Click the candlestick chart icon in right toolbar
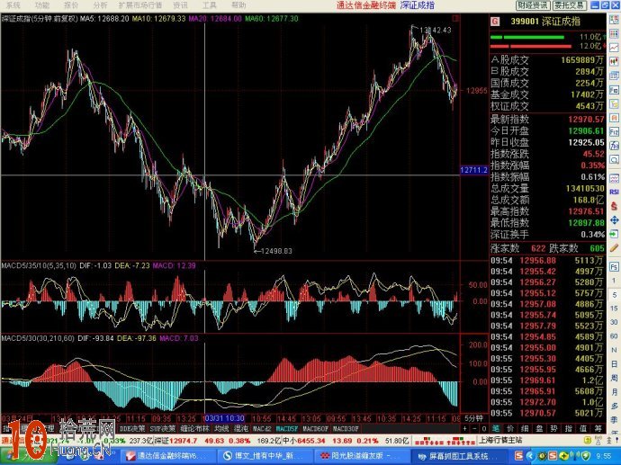This screenshot has width=621, height=465. tap(615, 62)
